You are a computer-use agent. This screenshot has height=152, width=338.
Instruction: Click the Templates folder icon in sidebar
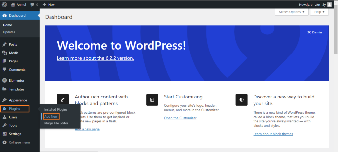coord(4,89)
